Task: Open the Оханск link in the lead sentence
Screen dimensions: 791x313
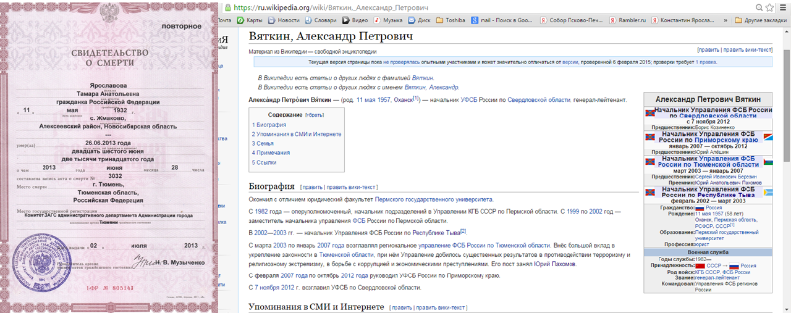Action: 403,99
